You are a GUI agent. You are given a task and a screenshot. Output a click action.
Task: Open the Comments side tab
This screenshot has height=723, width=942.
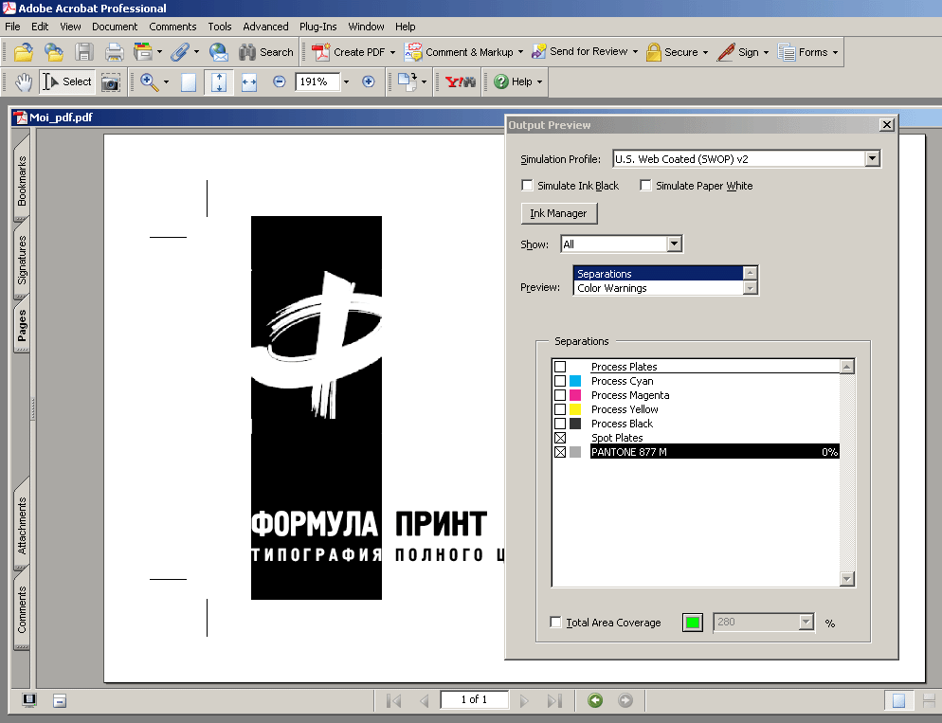[22, 609]
